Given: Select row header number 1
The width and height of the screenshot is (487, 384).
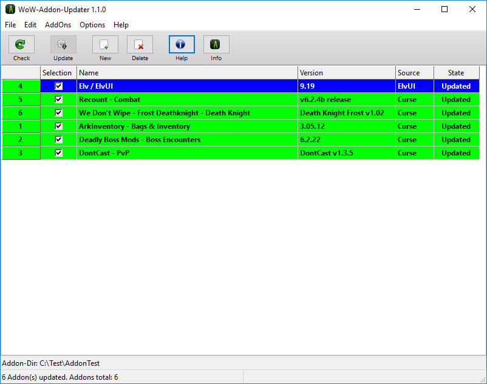Looking at the screenshot, I should (21, 126).
